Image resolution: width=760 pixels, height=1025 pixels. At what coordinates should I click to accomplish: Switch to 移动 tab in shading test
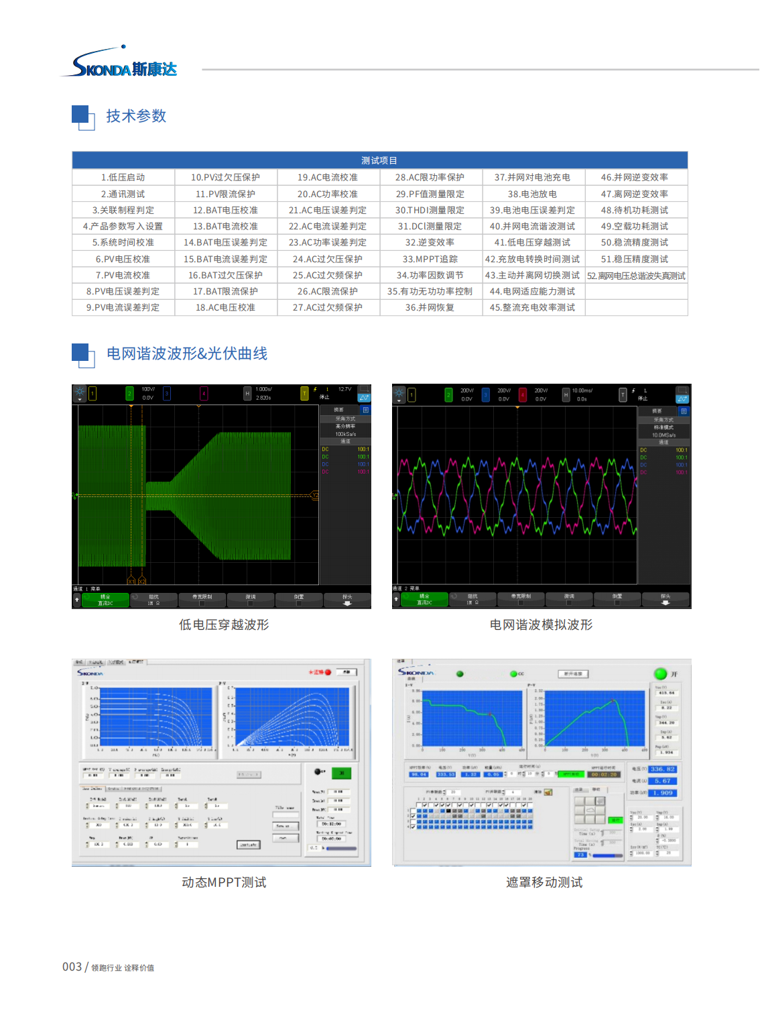[596, 790]
